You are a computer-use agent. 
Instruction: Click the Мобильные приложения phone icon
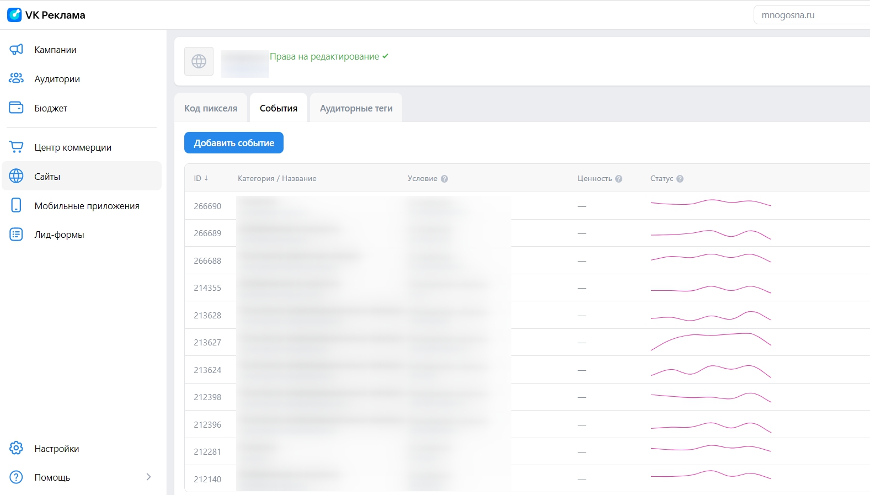coord(16,206)
